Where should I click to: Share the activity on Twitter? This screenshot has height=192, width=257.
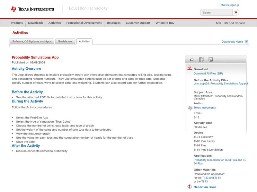click(x=210, y=59)
